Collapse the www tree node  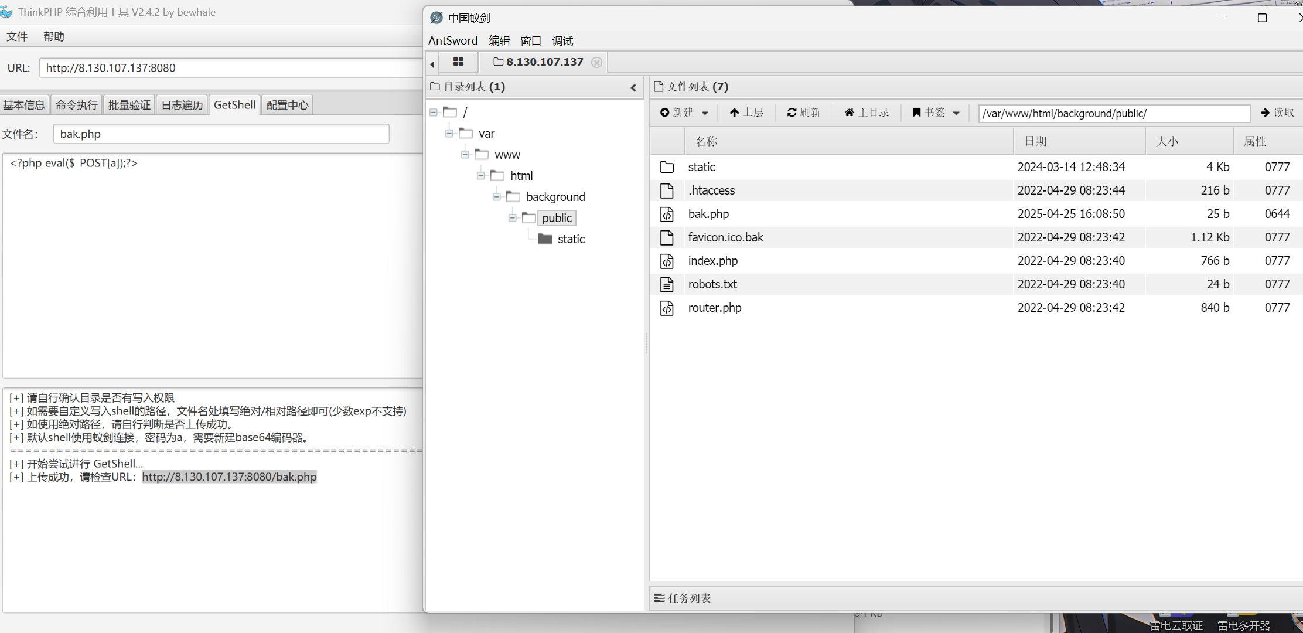pos(465,155)
